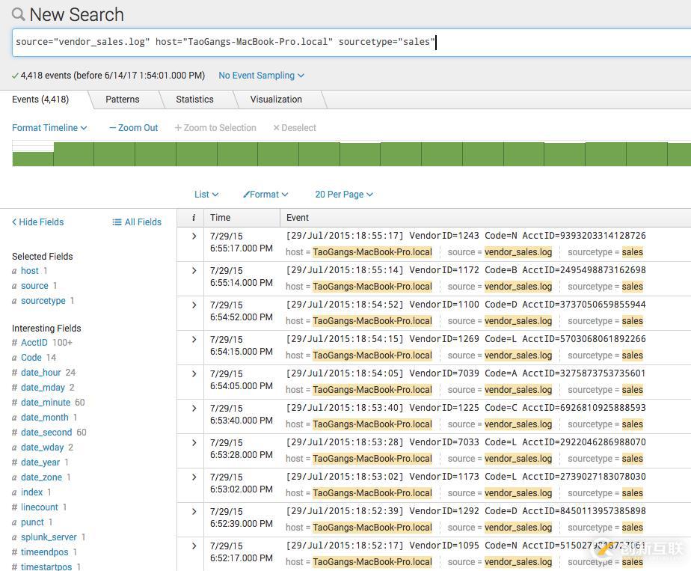Click the "#" icon beside date_hour field
The width and height of the screenshot is (691, 571).
13,373
